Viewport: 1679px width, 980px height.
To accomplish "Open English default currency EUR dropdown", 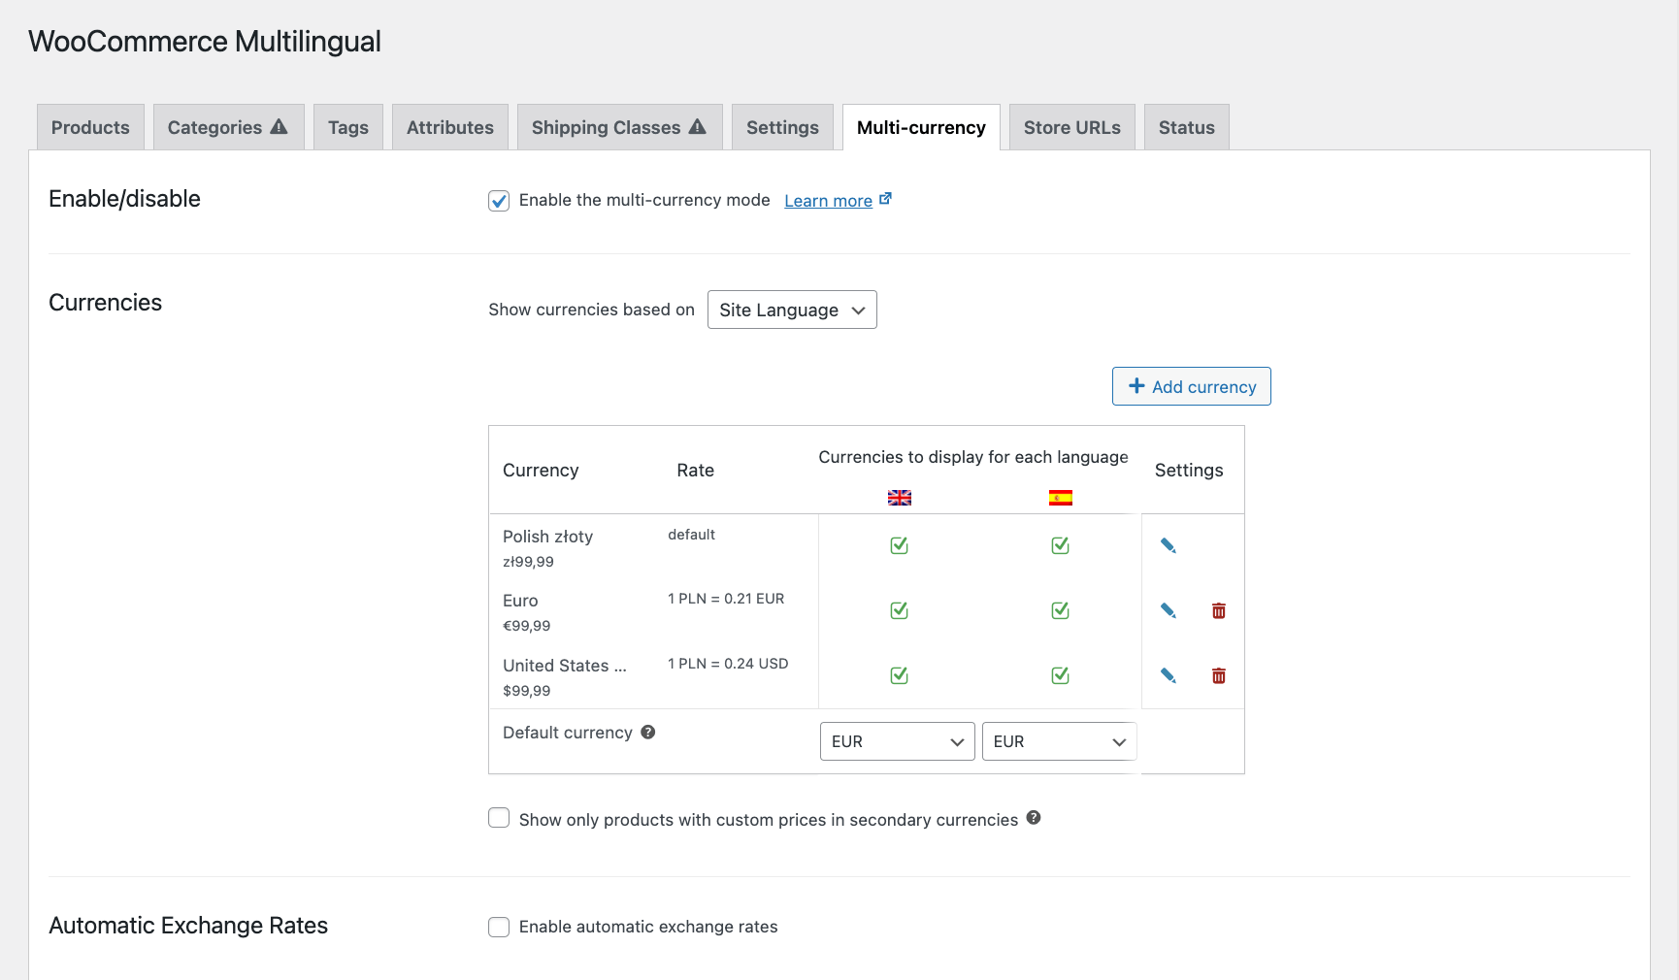I will 898,741.
